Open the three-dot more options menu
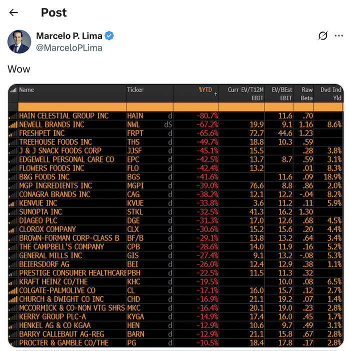Image resolution: width=350 pixels, height=351 pixels. (338, 35)
